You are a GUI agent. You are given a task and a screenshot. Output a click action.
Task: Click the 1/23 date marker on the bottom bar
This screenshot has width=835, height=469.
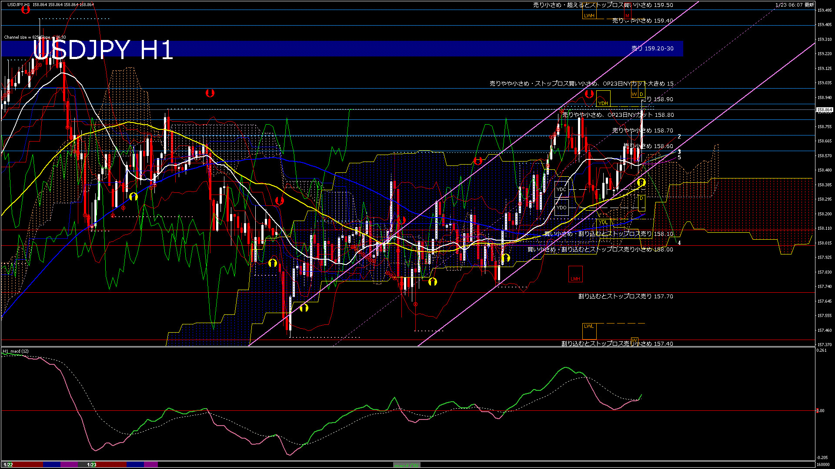[x=91, y=465]
